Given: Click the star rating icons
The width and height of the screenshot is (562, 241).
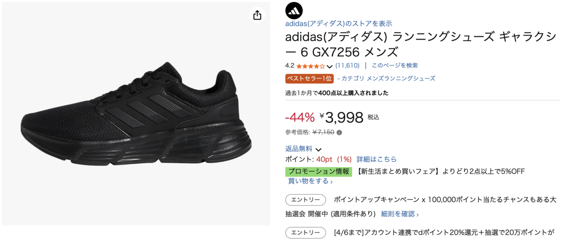Looking at the screenshot, I should tap(310, 66).
